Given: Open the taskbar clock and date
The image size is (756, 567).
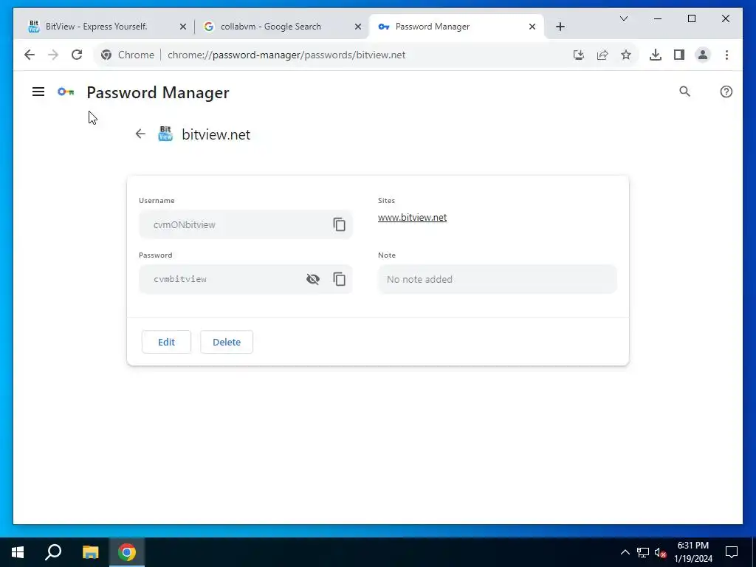Looking at the screenshot, I should tap(693, 552).
